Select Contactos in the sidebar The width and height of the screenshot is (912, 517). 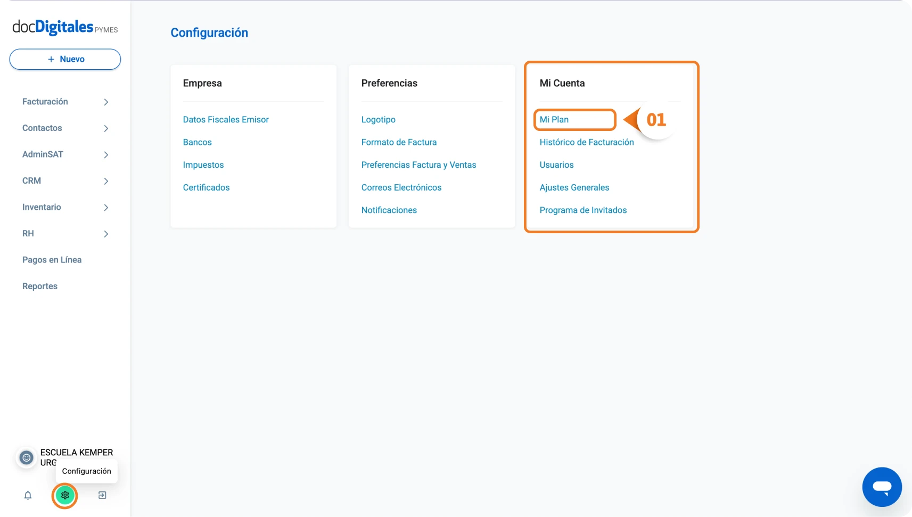click(42, 128)
